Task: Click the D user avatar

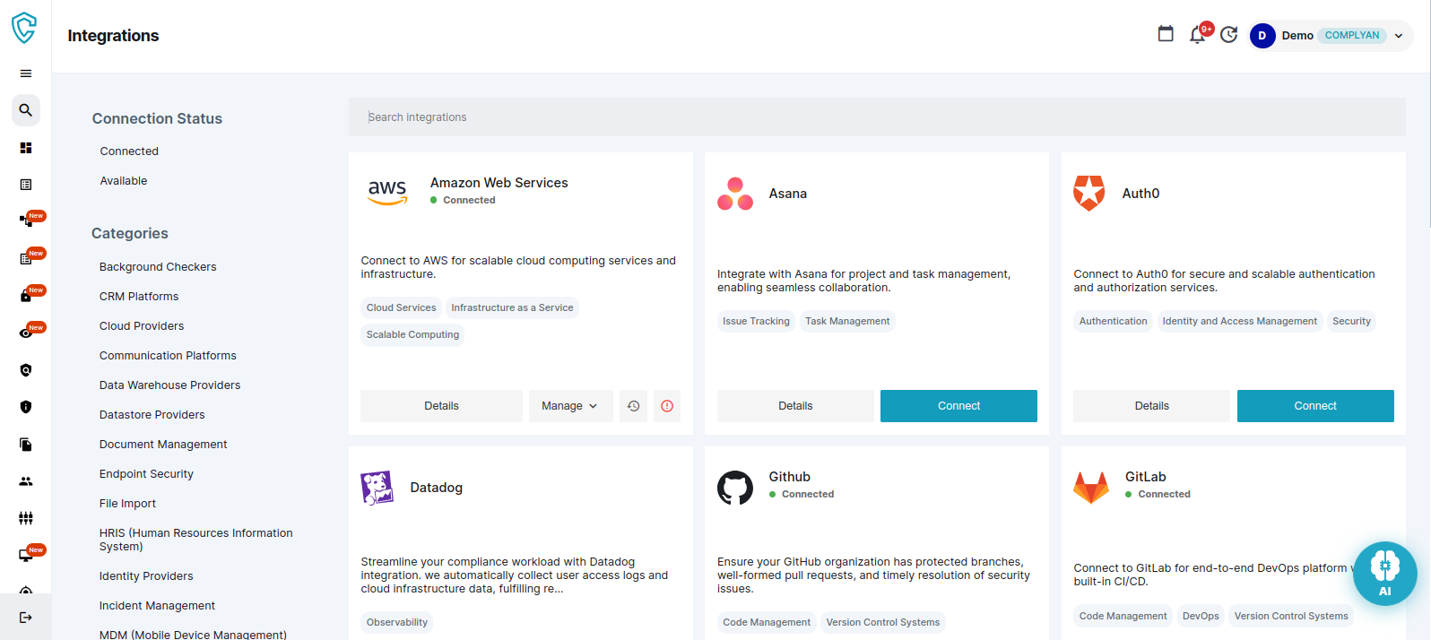Action: point(1262,36)
